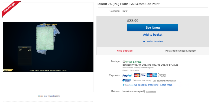This screenshot has width=211, height=102.
Task: Click the eye icon beside Watch this item
Action: 144,42
